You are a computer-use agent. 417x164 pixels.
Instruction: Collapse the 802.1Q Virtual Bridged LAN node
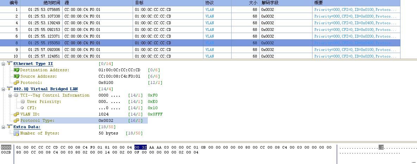4,89
